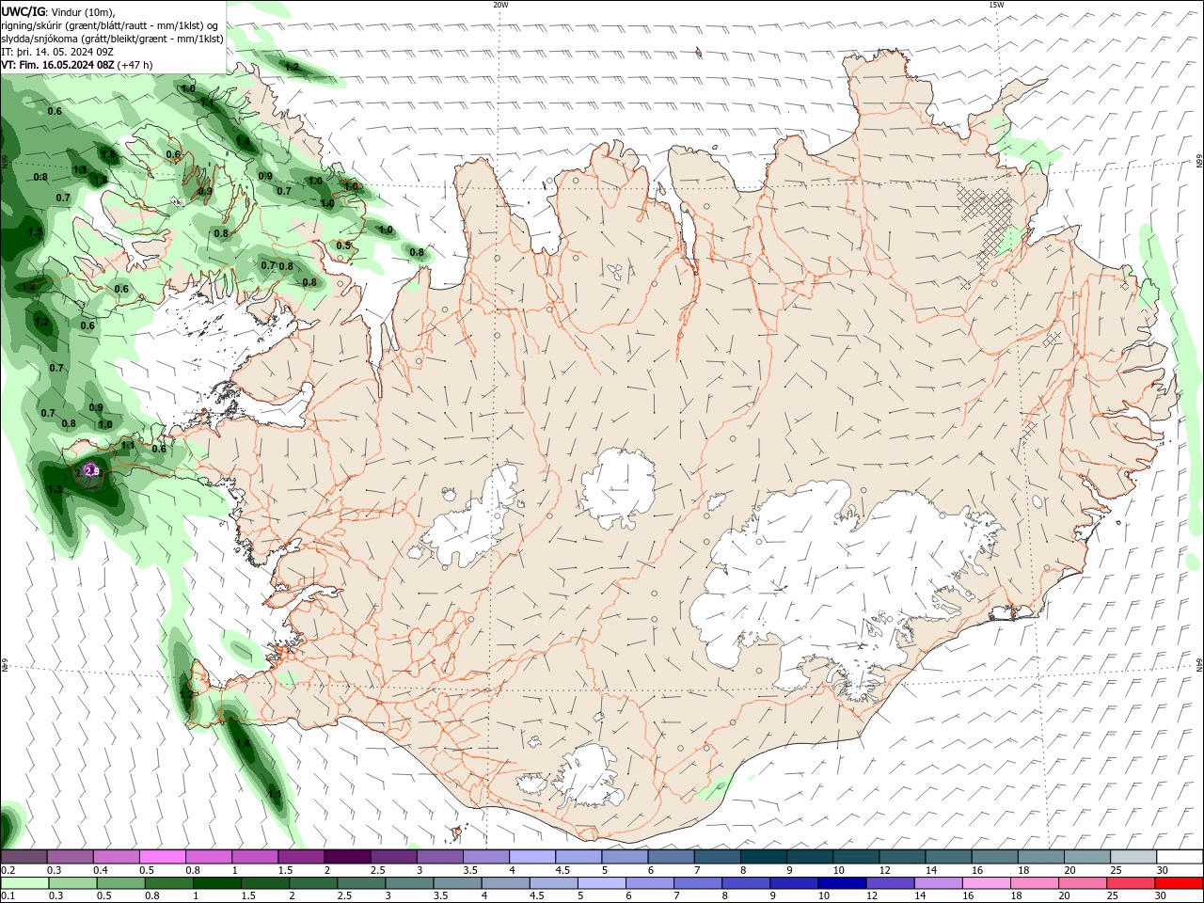Click the deep blue 10–12 rain legend swatch
This screenshot has height=903, width=1204.
click(842, 883)
